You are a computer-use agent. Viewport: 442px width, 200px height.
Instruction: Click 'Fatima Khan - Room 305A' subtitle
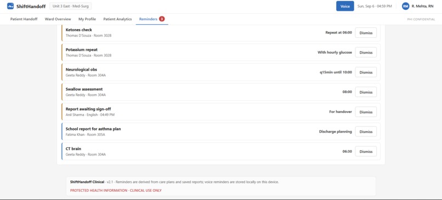85,135
